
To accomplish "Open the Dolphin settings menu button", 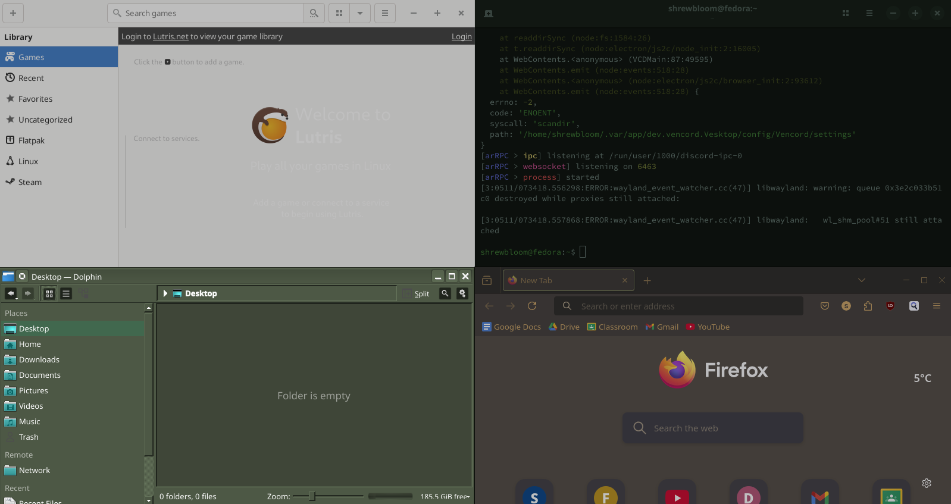I will (462, 293).
